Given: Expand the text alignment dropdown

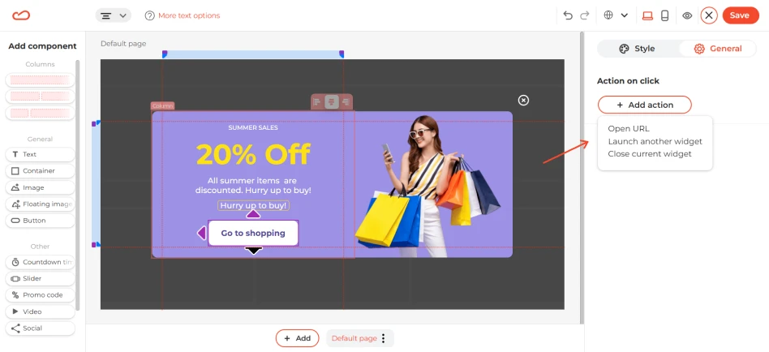Looking at the screenshot, I should pyautogui.click(x=114, y=15).
